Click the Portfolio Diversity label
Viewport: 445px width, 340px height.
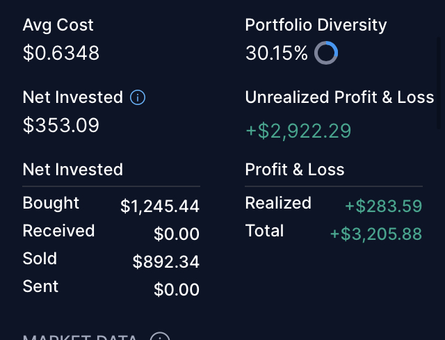pos(316,25)
